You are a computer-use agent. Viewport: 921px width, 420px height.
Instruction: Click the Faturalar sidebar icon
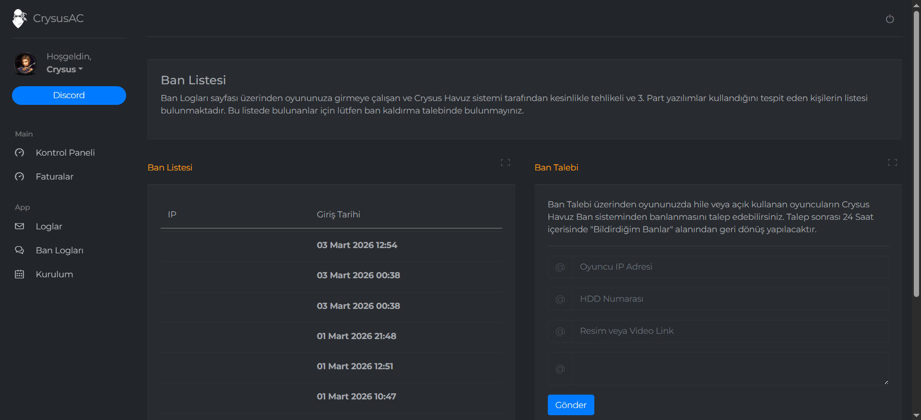(x=20, y=177)
